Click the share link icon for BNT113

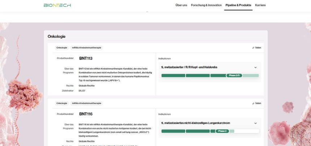[253, 48]
